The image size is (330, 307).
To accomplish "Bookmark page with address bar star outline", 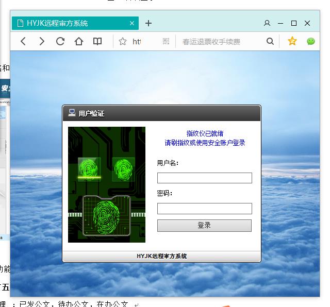I will point(123,41).
